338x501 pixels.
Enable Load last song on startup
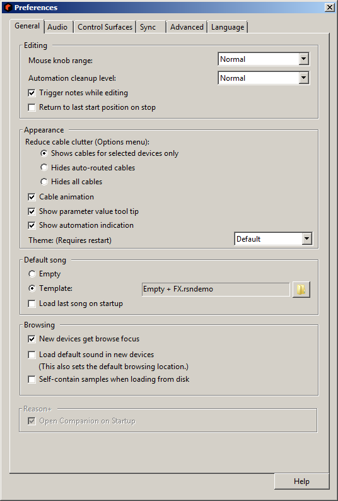click(x=32, y=304)
